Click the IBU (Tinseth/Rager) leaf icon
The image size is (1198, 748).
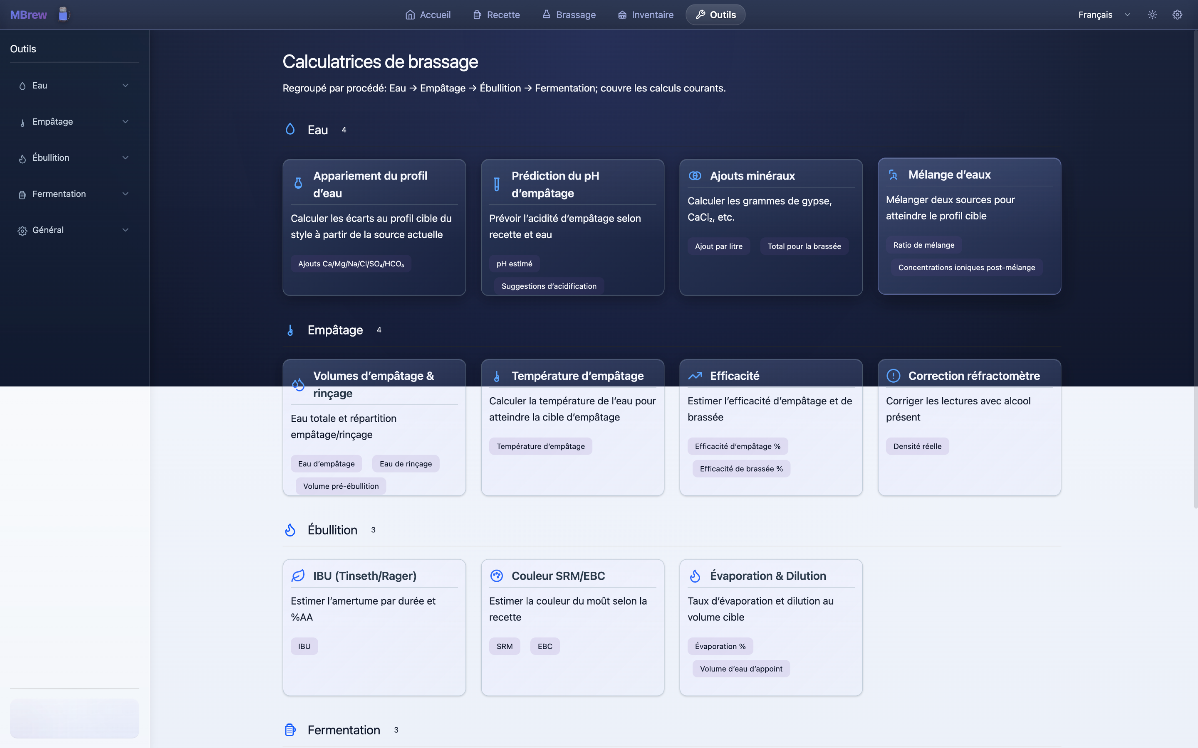pos(298,576)
